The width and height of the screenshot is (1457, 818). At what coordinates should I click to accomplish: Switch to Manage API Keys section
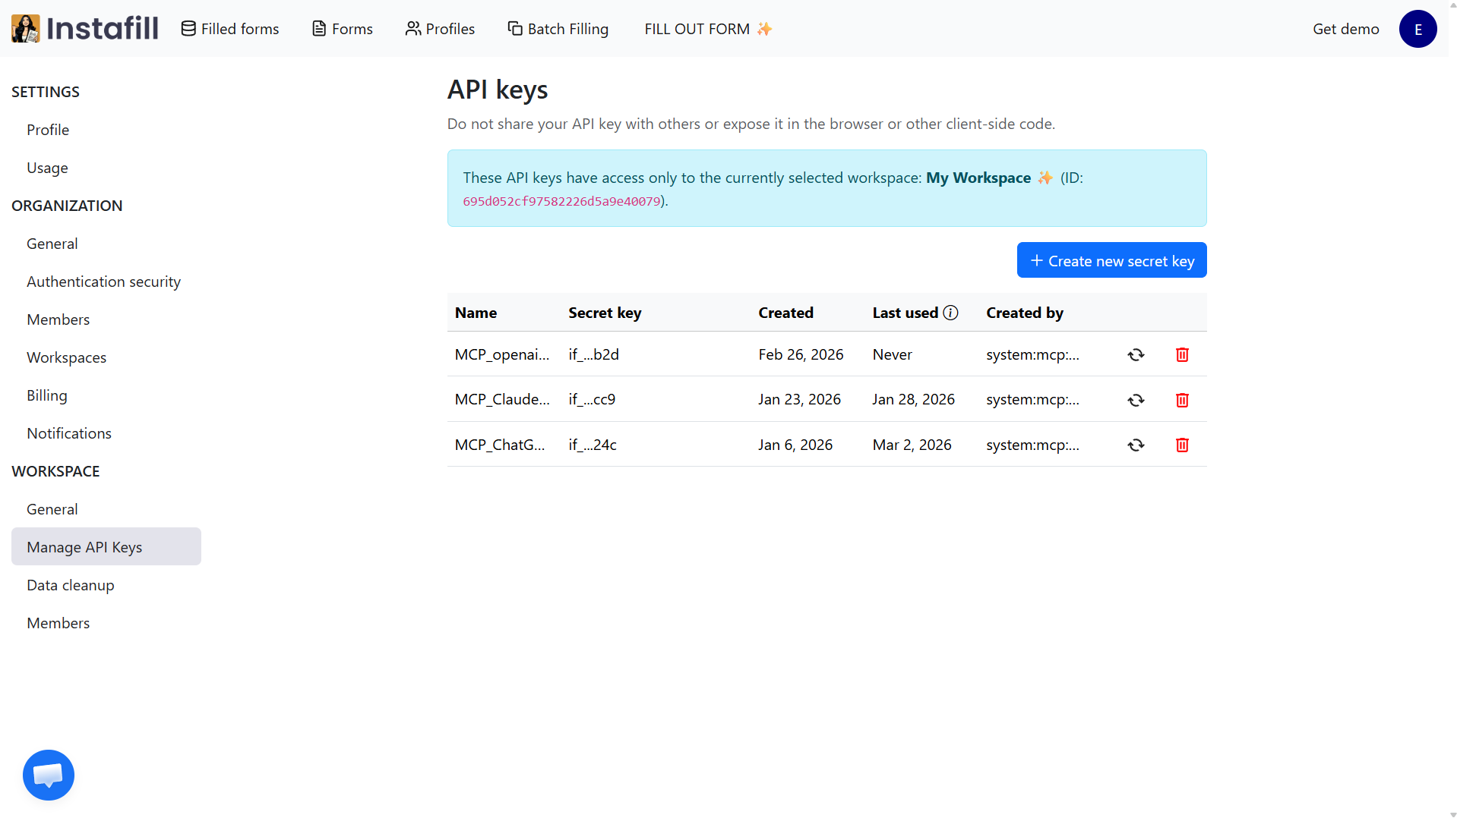(x=84, y=546)
